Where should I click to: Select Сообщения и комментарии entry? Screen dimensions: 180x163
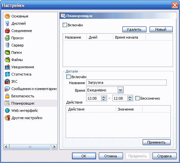pos(34,89)
